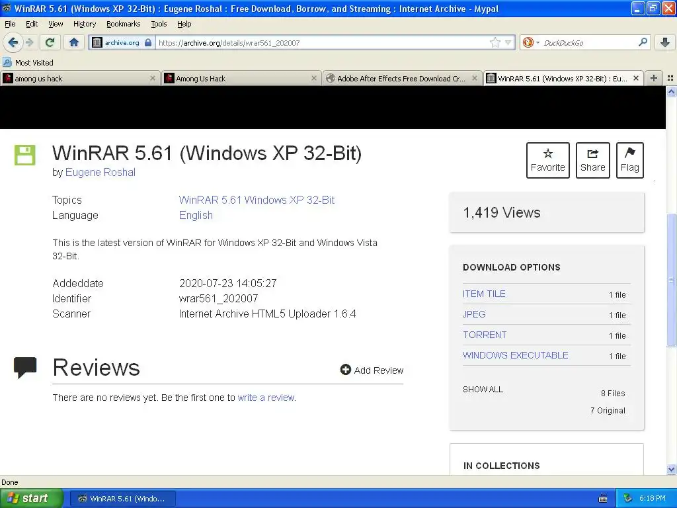Open the Bookmarks menu
The width and height of the screenshot is (677, 508).
pyautogui.click(x=123, y=24)
